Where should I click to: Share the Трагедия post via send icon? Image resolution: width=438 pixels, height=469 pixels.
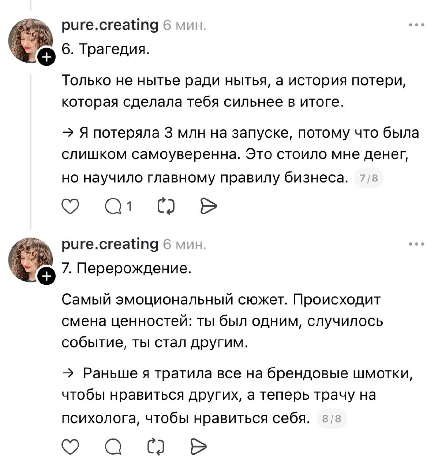(209, 207)
